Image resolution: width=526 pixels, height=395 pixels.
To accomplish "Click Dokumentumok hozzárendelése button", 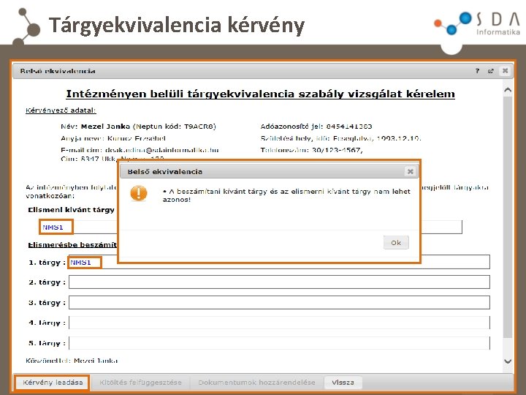I will 256,383.
